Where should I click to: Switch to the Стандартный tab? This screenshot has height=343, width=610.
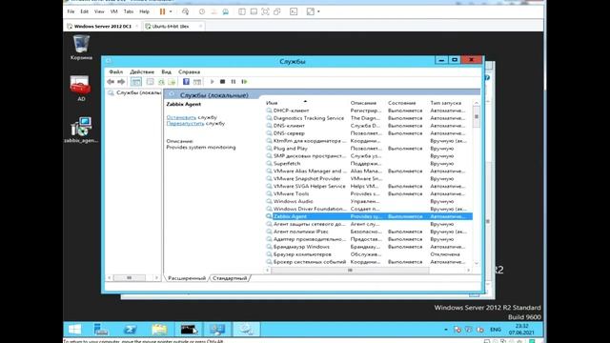coord(230,278)
